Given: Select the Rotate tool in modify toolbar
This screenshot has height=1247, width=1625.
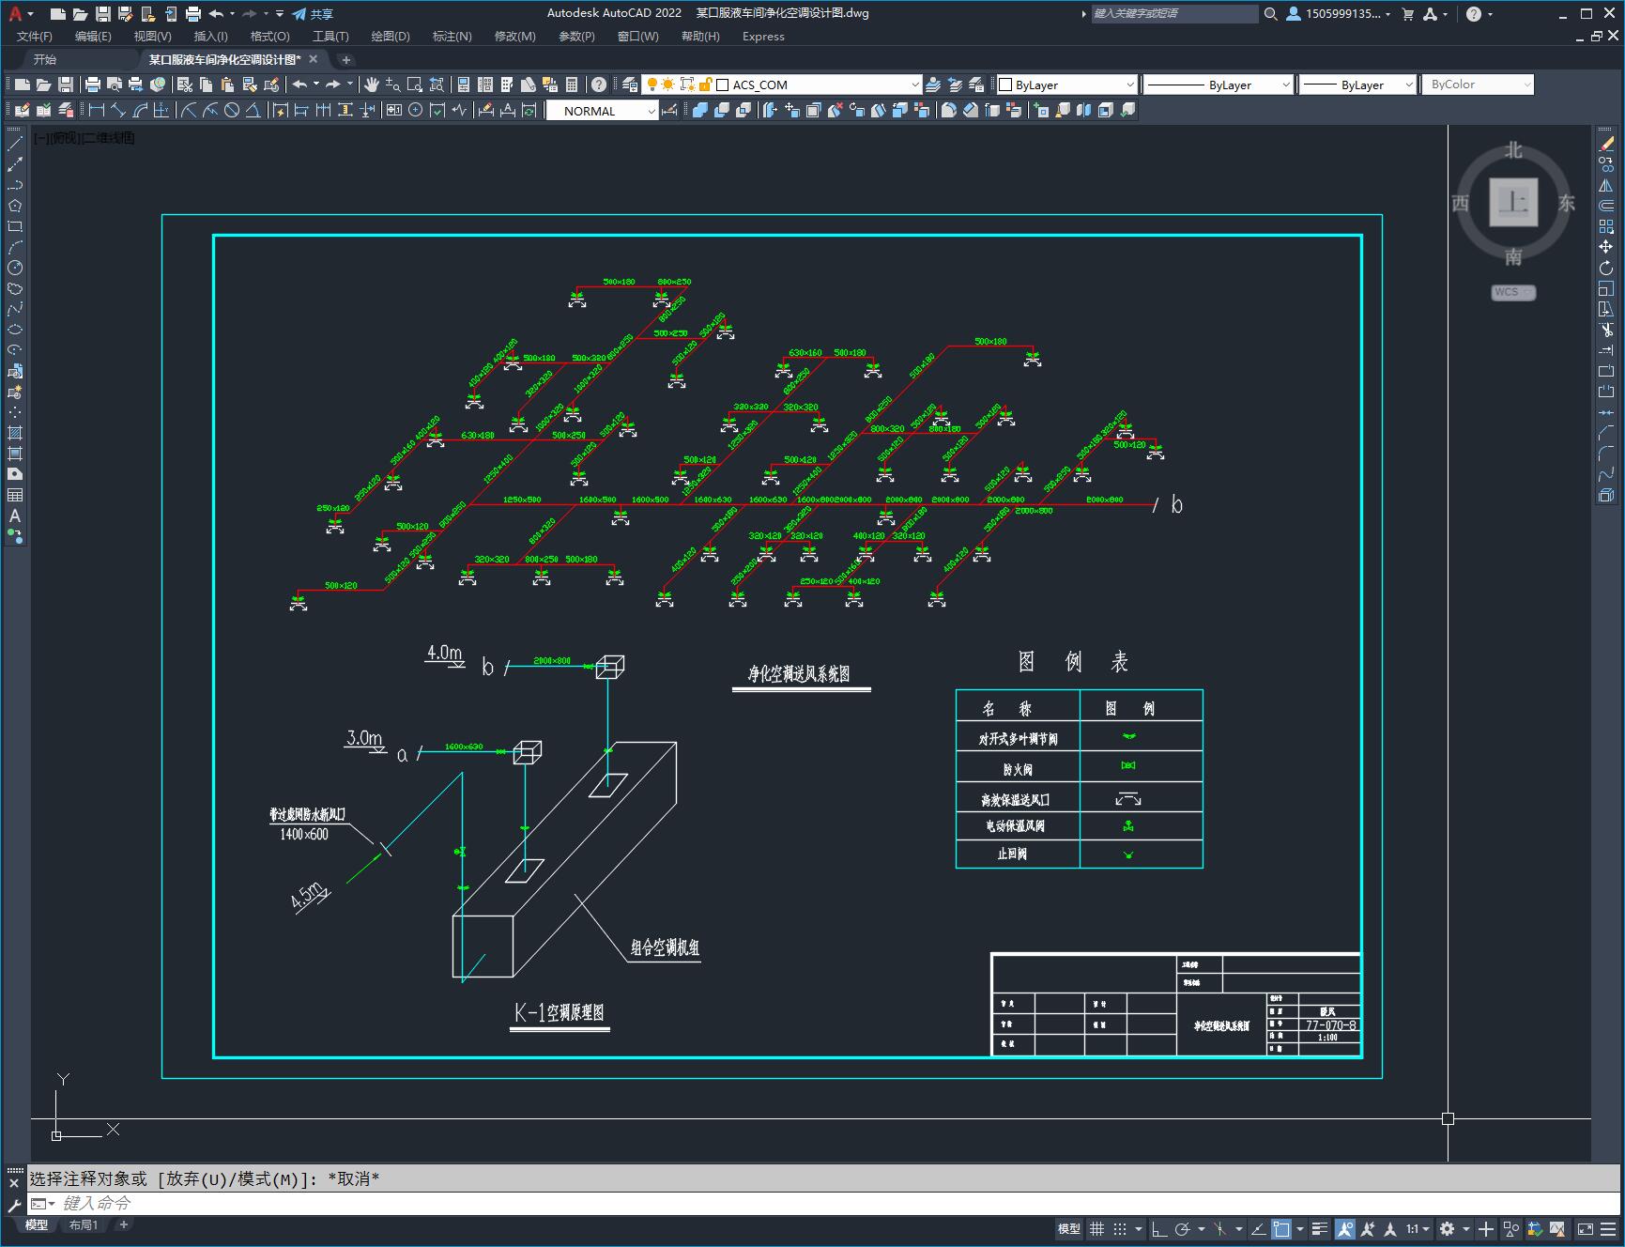Looking at the screenshot, I should coord(1606,268).
